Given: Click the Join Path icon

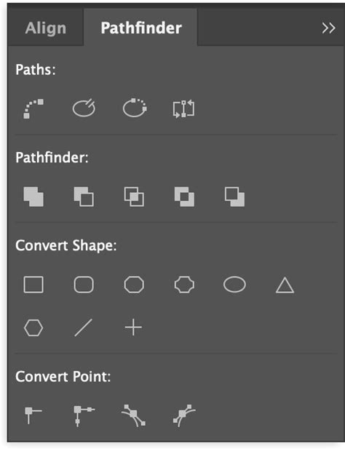Looking at the screenshot, I should (33, 108).
